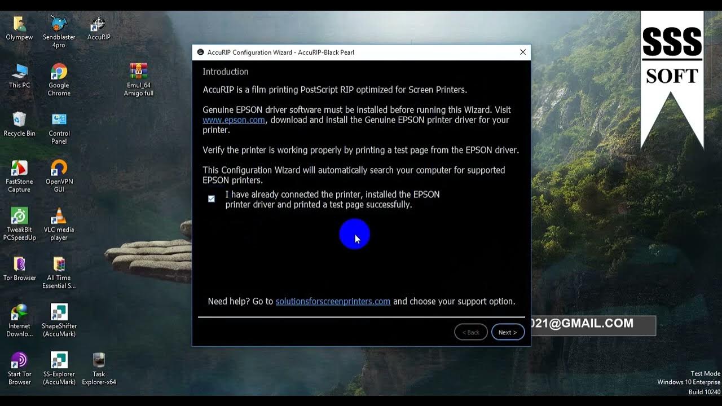Click the < Back button

point(470,332)
